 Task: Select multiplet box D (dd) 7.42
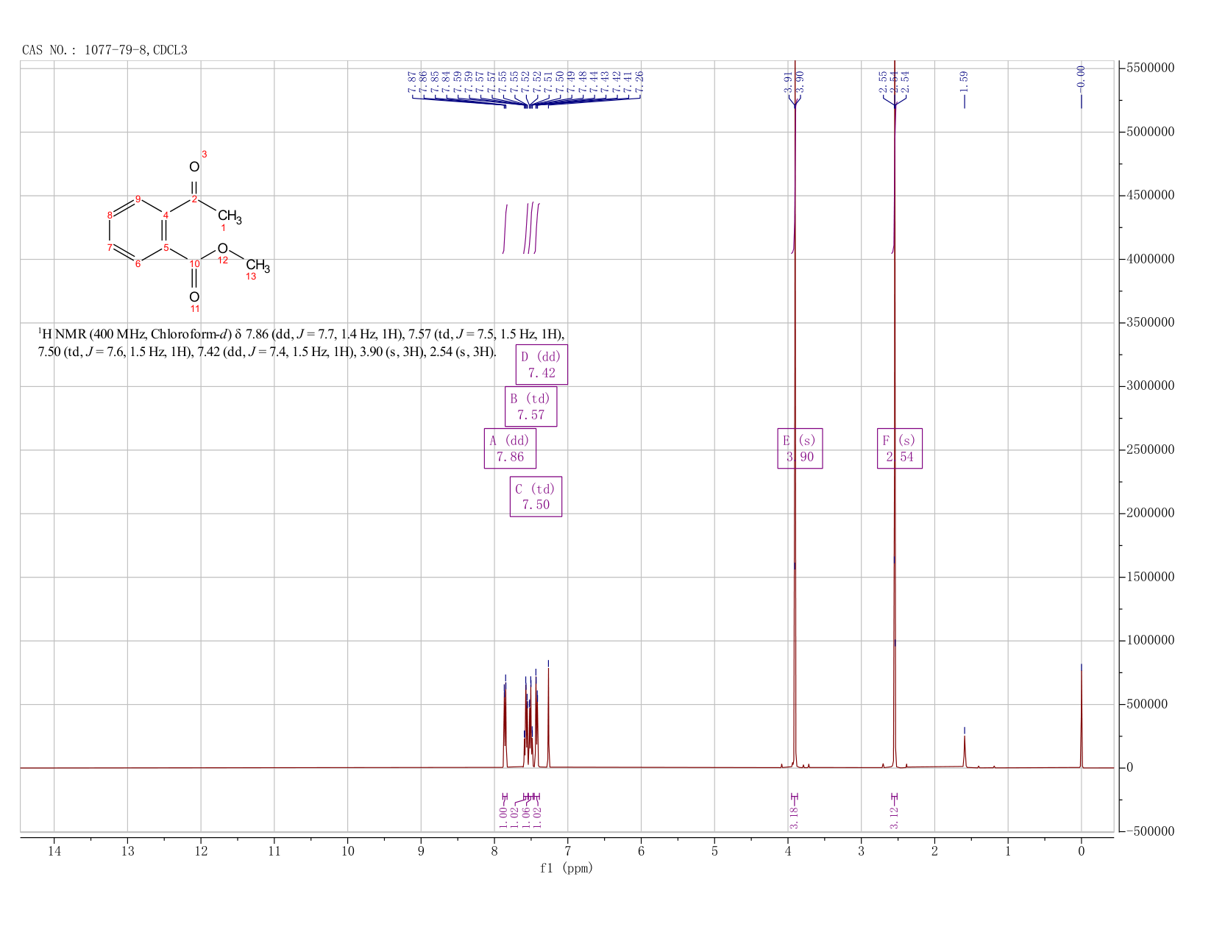coord(541,365)
